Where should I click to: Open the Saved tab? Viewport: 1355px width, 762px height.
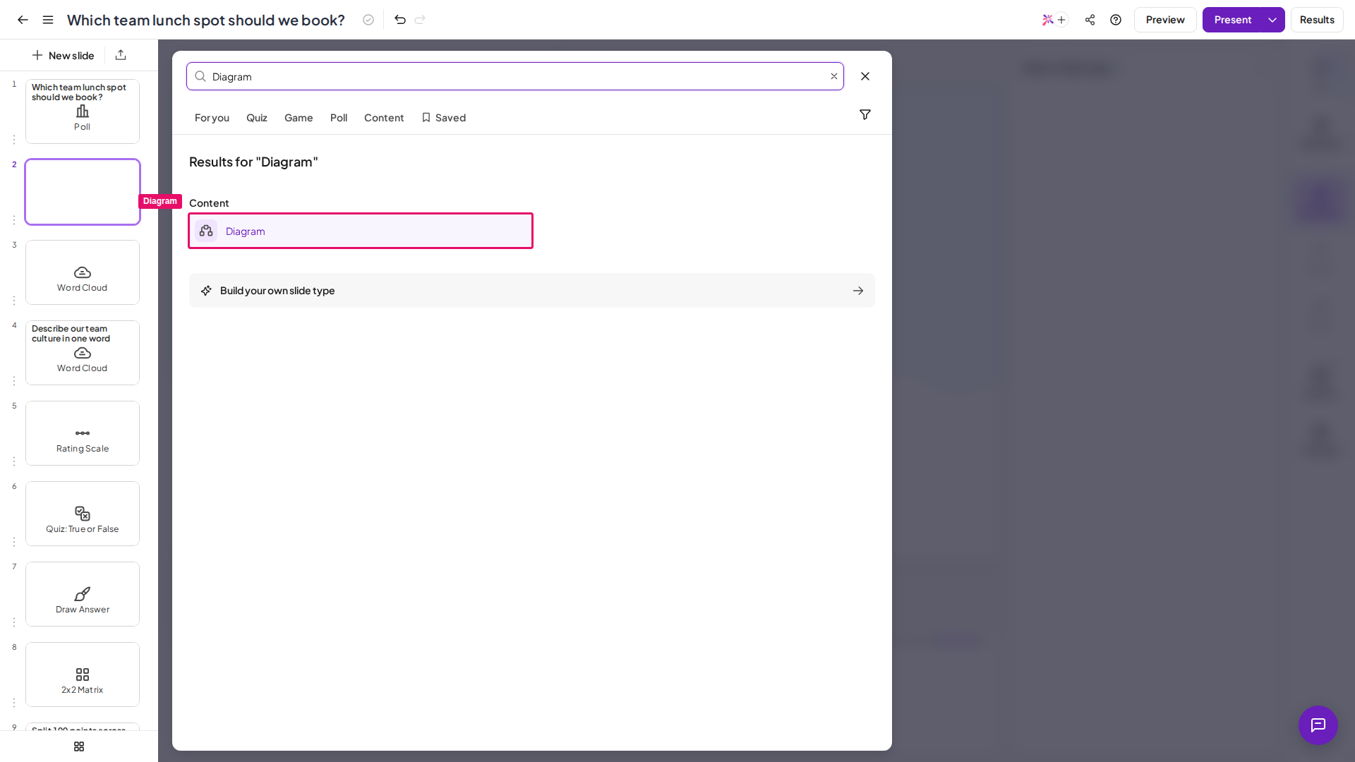coord(444,118)
